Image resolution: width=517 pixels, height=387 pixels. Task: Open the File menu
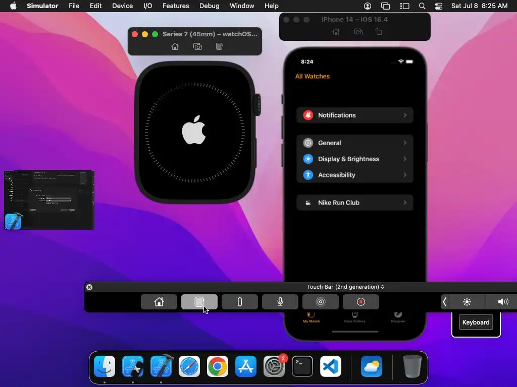point(74,6)
